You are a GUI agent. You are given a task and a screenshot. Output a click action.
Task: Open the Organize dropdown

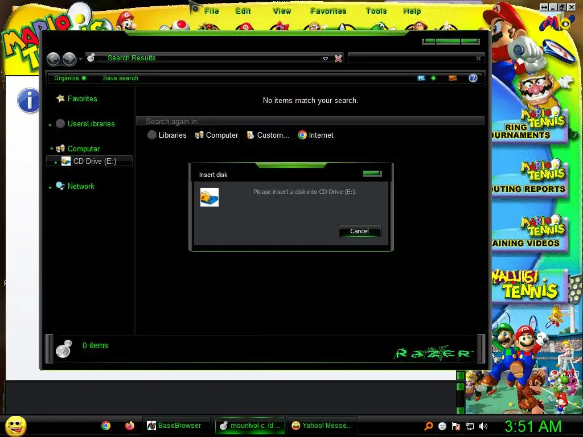(70, 78)
